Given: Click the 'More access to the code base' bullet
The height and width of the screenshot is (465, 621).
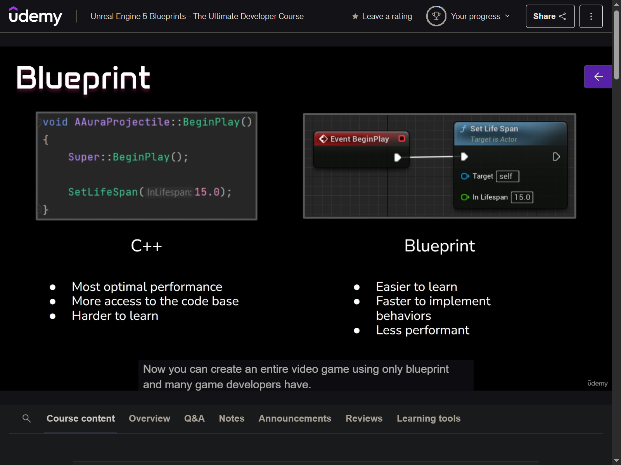Looking at the screenshot, I should click(155, 301).
